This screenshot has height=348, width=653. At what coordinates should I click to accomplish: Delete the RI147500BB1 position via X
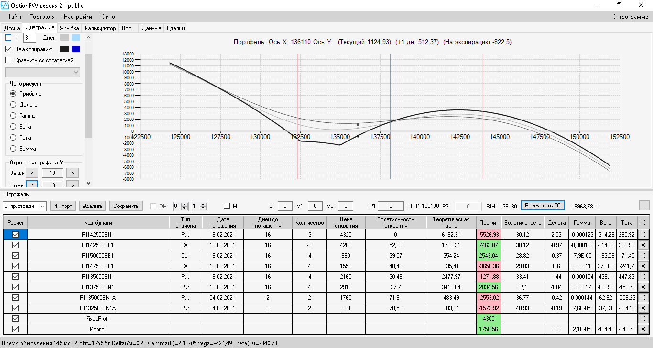(x=643, y=266)
